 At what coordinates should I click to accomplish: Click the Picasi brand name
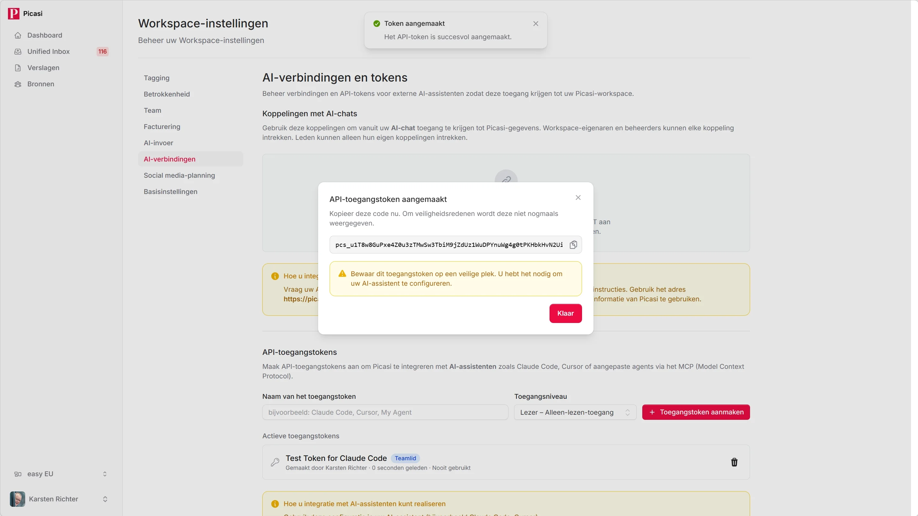(33, 13)
